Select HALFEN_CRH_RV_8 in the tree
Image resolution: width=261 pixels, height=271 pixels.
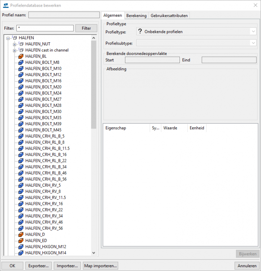(x=43, y=191)
